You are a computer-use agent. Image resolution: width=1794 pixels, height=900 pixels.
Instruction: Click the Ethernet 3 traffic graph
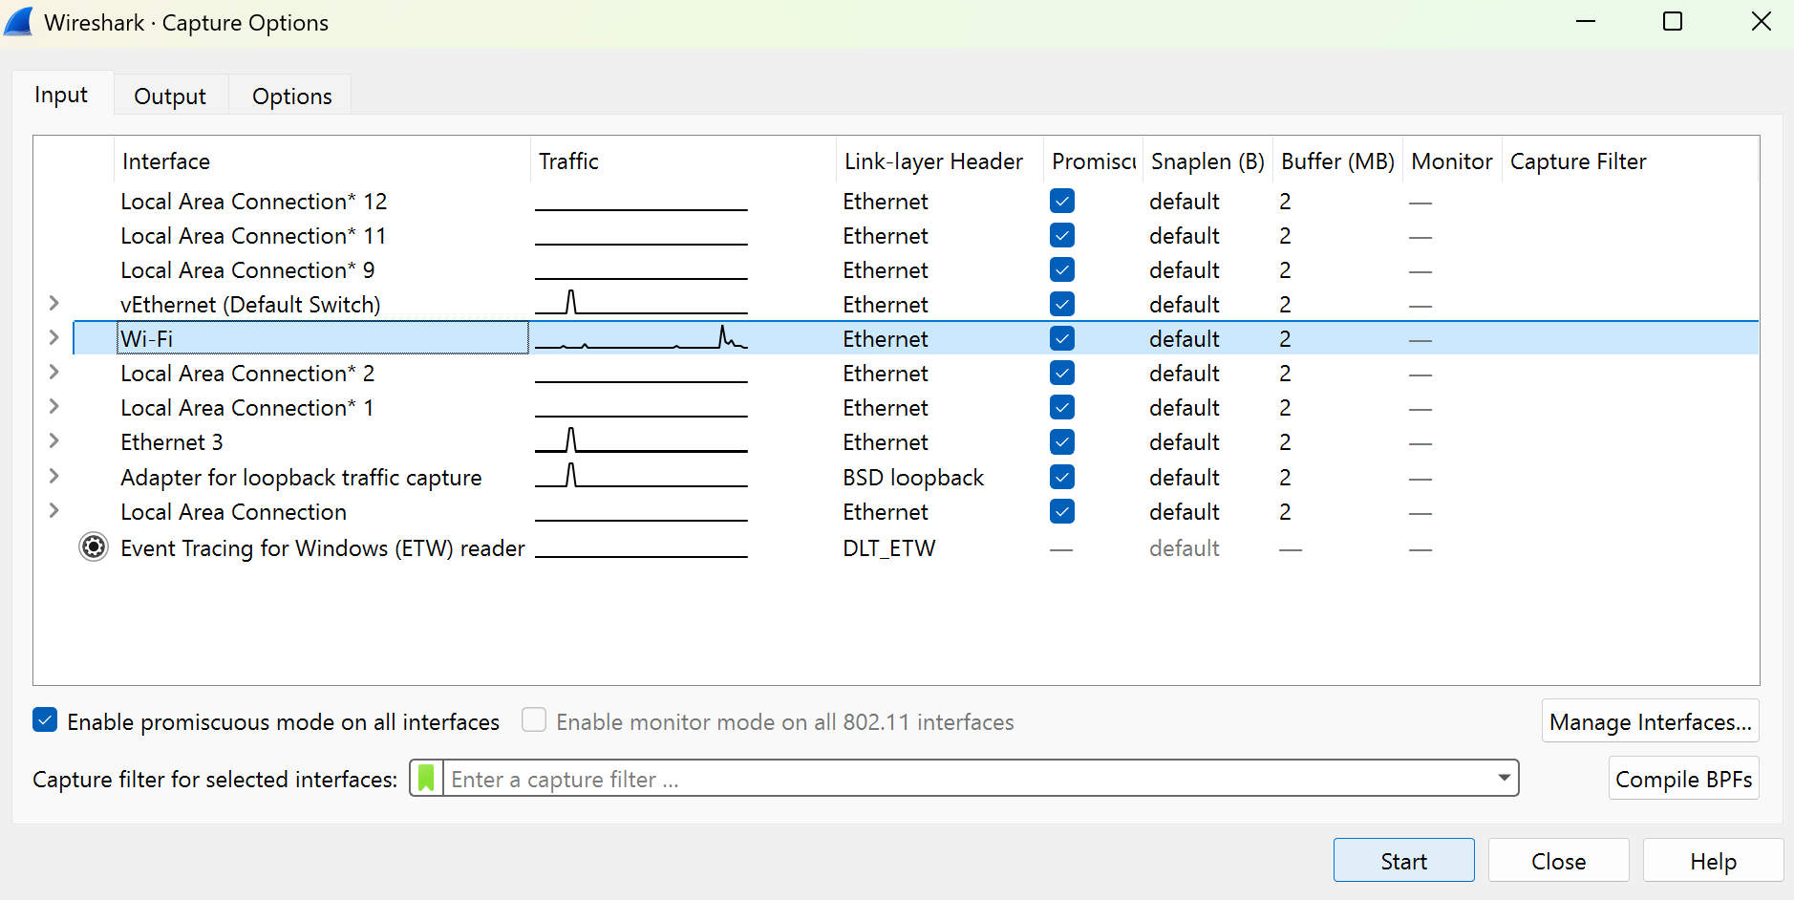tap(640, 441)
